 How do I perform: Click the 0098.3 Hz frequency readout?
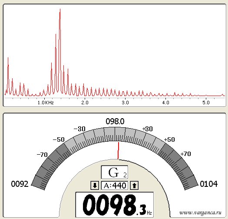(115, 205)
